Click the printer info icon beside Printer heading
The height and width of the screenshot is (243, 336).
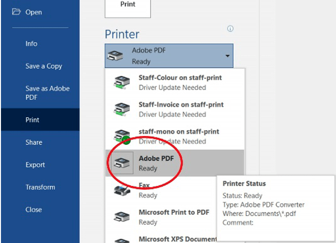[x=230, y=29]
